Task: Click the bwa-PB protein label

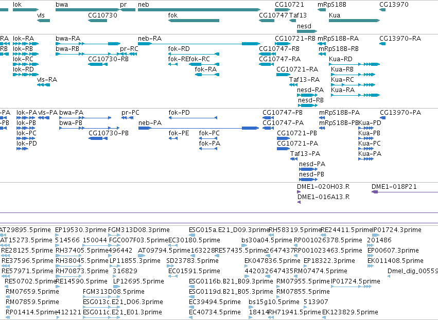Action: (71, 123)
